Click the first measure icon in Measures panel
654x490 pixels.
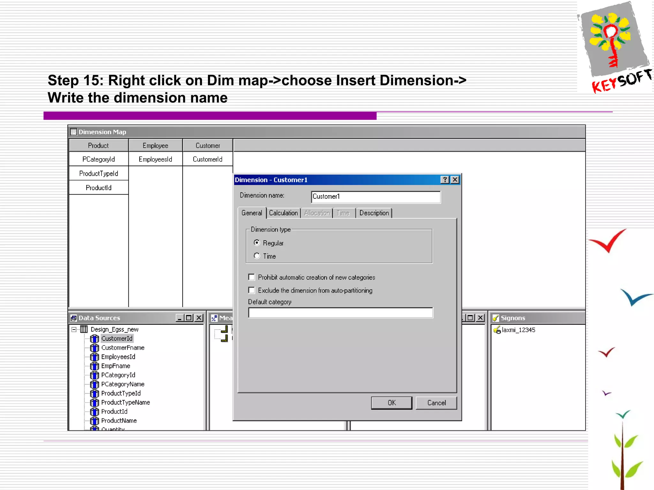224,329
